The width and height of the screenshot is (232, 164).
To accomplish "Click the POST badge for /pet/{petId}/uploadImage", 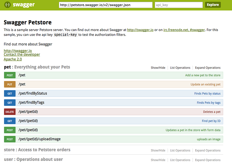I will point(10,139).
